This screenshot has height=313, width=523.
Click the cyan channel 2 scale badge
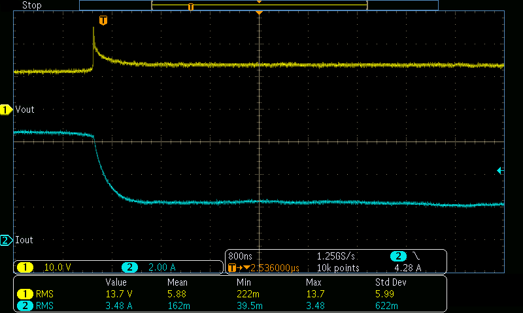coord(129,267)
